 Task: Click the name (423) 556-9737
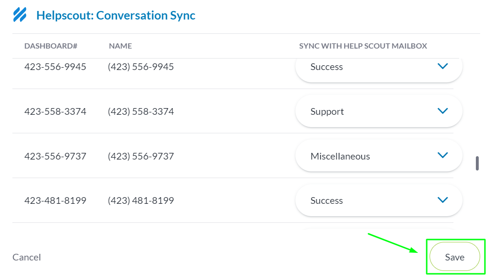[141, 156]
